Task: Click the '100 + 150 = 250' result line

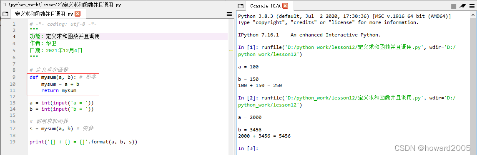Action: (x=260, y=85)
